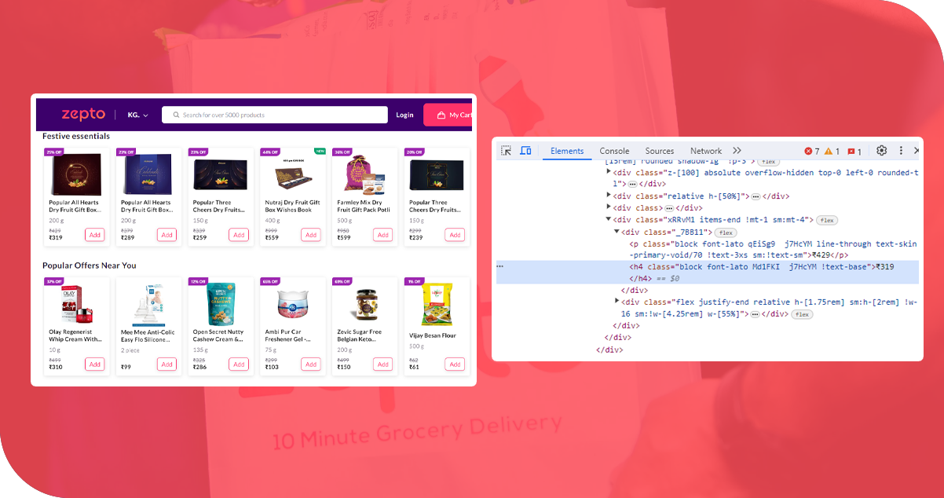
Task: Open the KG. location dropdown
Action: tap(137, 115)
